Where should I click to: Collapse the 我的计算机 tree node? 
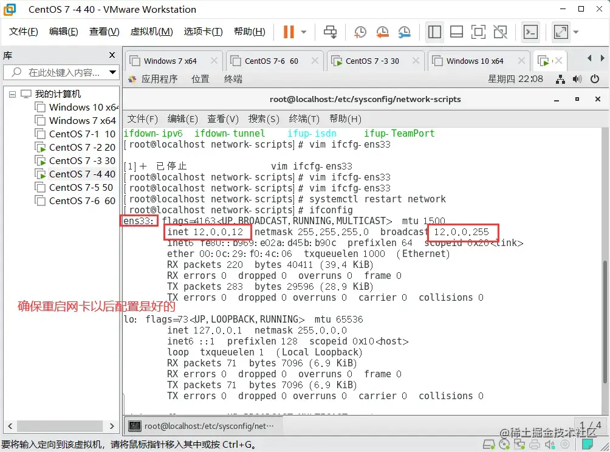click(x=12, y=94)
